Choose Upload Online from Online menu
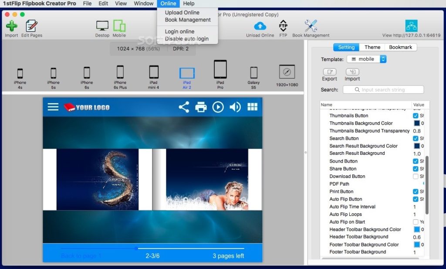 pyautogui.click(x=182, y=13)
